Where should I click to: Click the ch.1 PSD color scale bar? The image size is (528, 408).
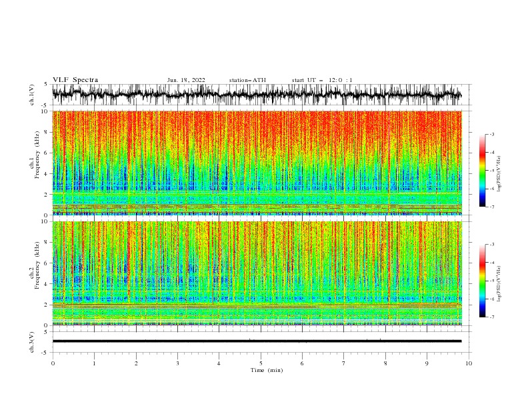pyautogui.click(x=483, y=171)
